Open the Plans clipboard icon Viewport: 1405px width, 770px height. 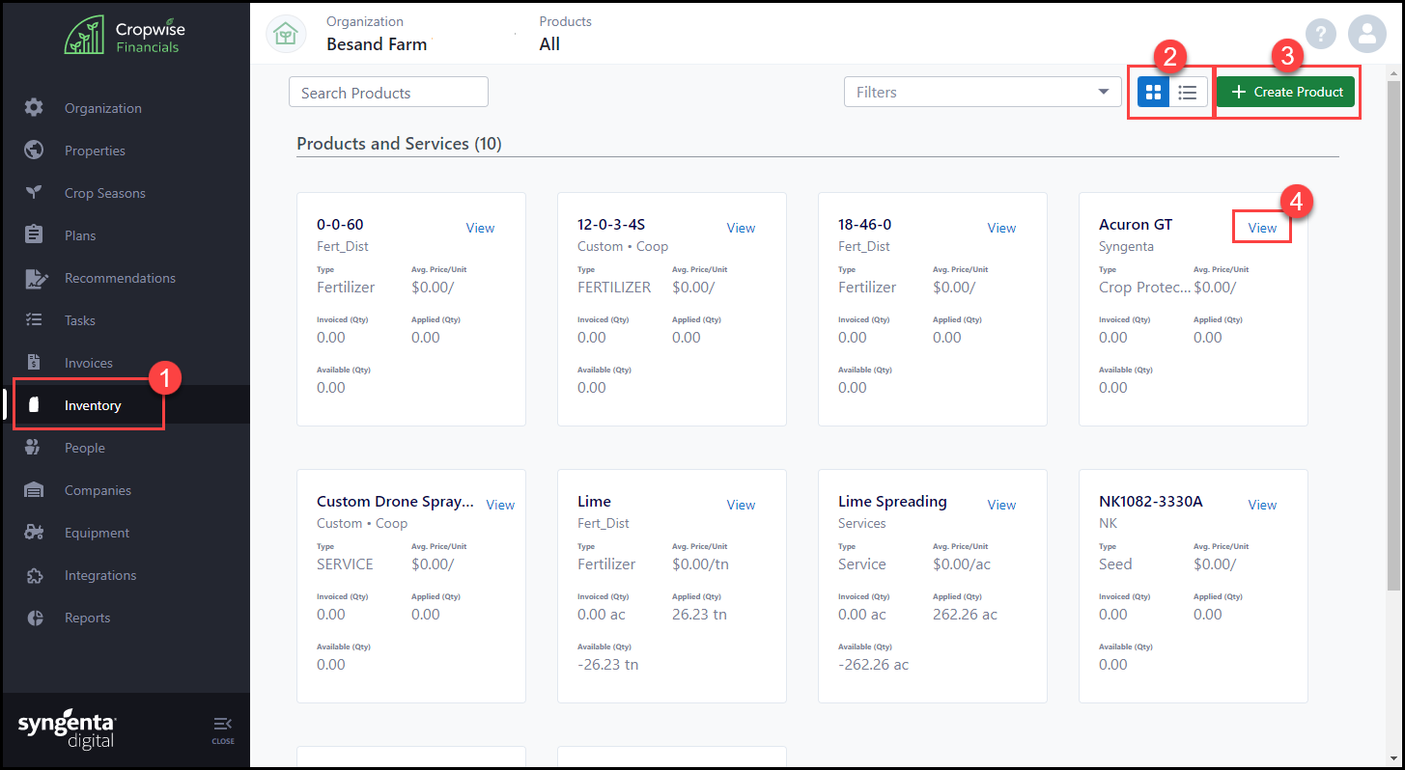[x=34, y=235]
